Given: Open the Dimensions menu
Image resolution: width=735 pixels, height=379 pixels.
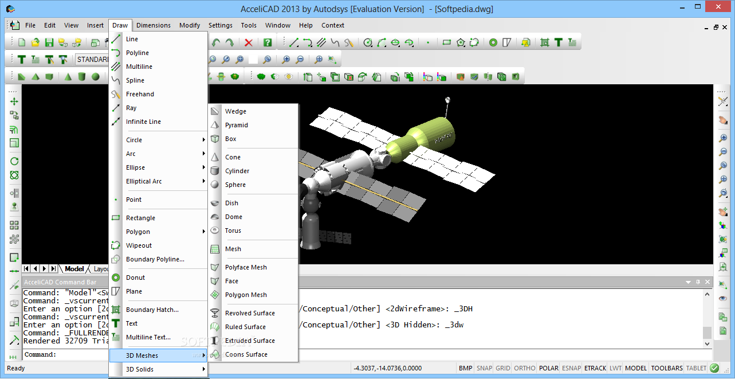Looking at the screenshot, I should point(154,25).
